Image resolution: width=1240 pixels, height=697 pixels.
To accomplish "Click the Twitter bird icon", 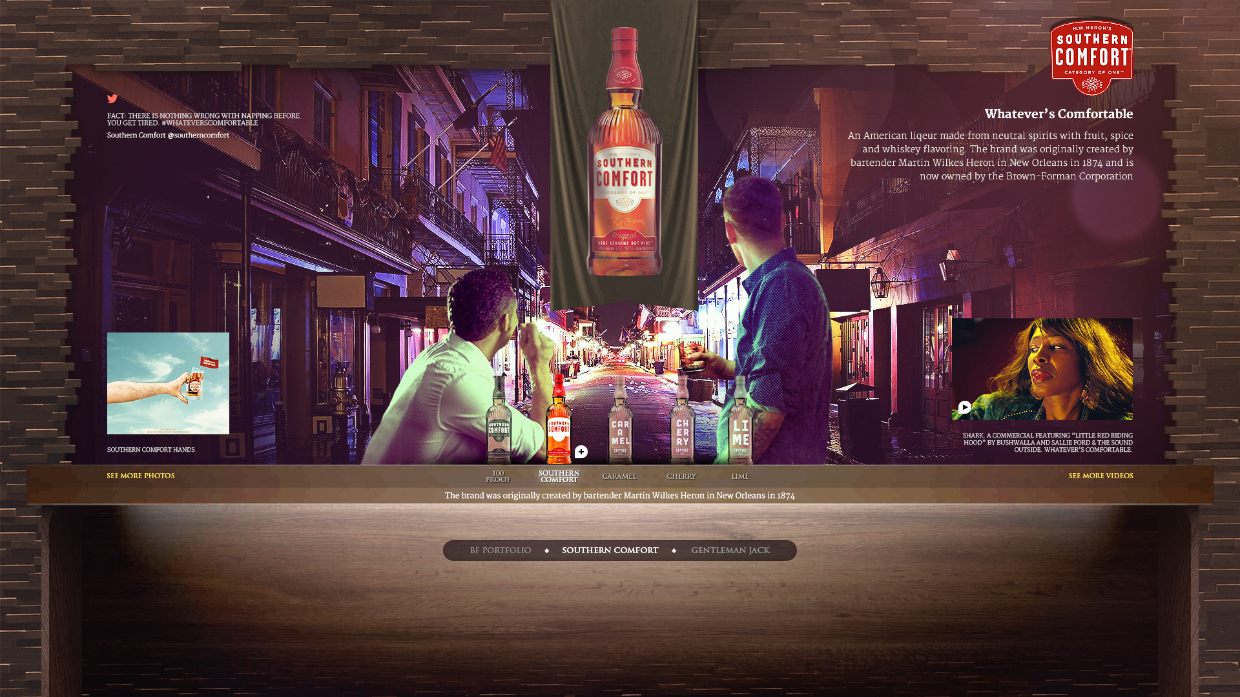I will 112,99.
